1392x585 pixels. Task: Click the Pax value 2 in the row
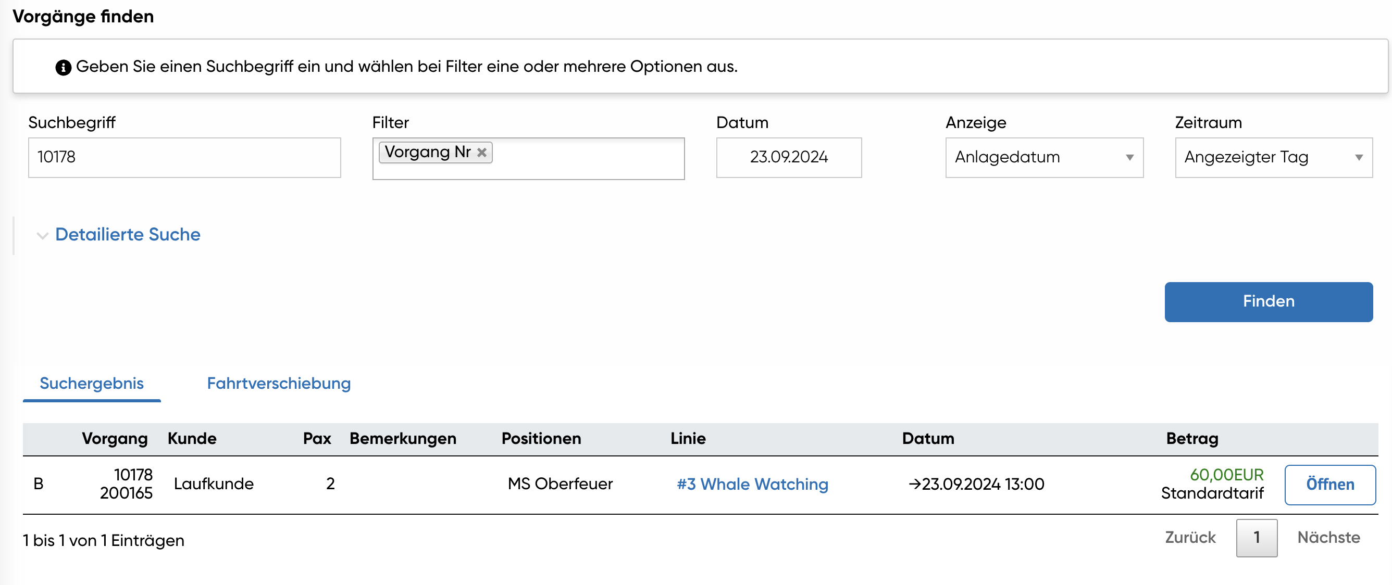point(330,484)
